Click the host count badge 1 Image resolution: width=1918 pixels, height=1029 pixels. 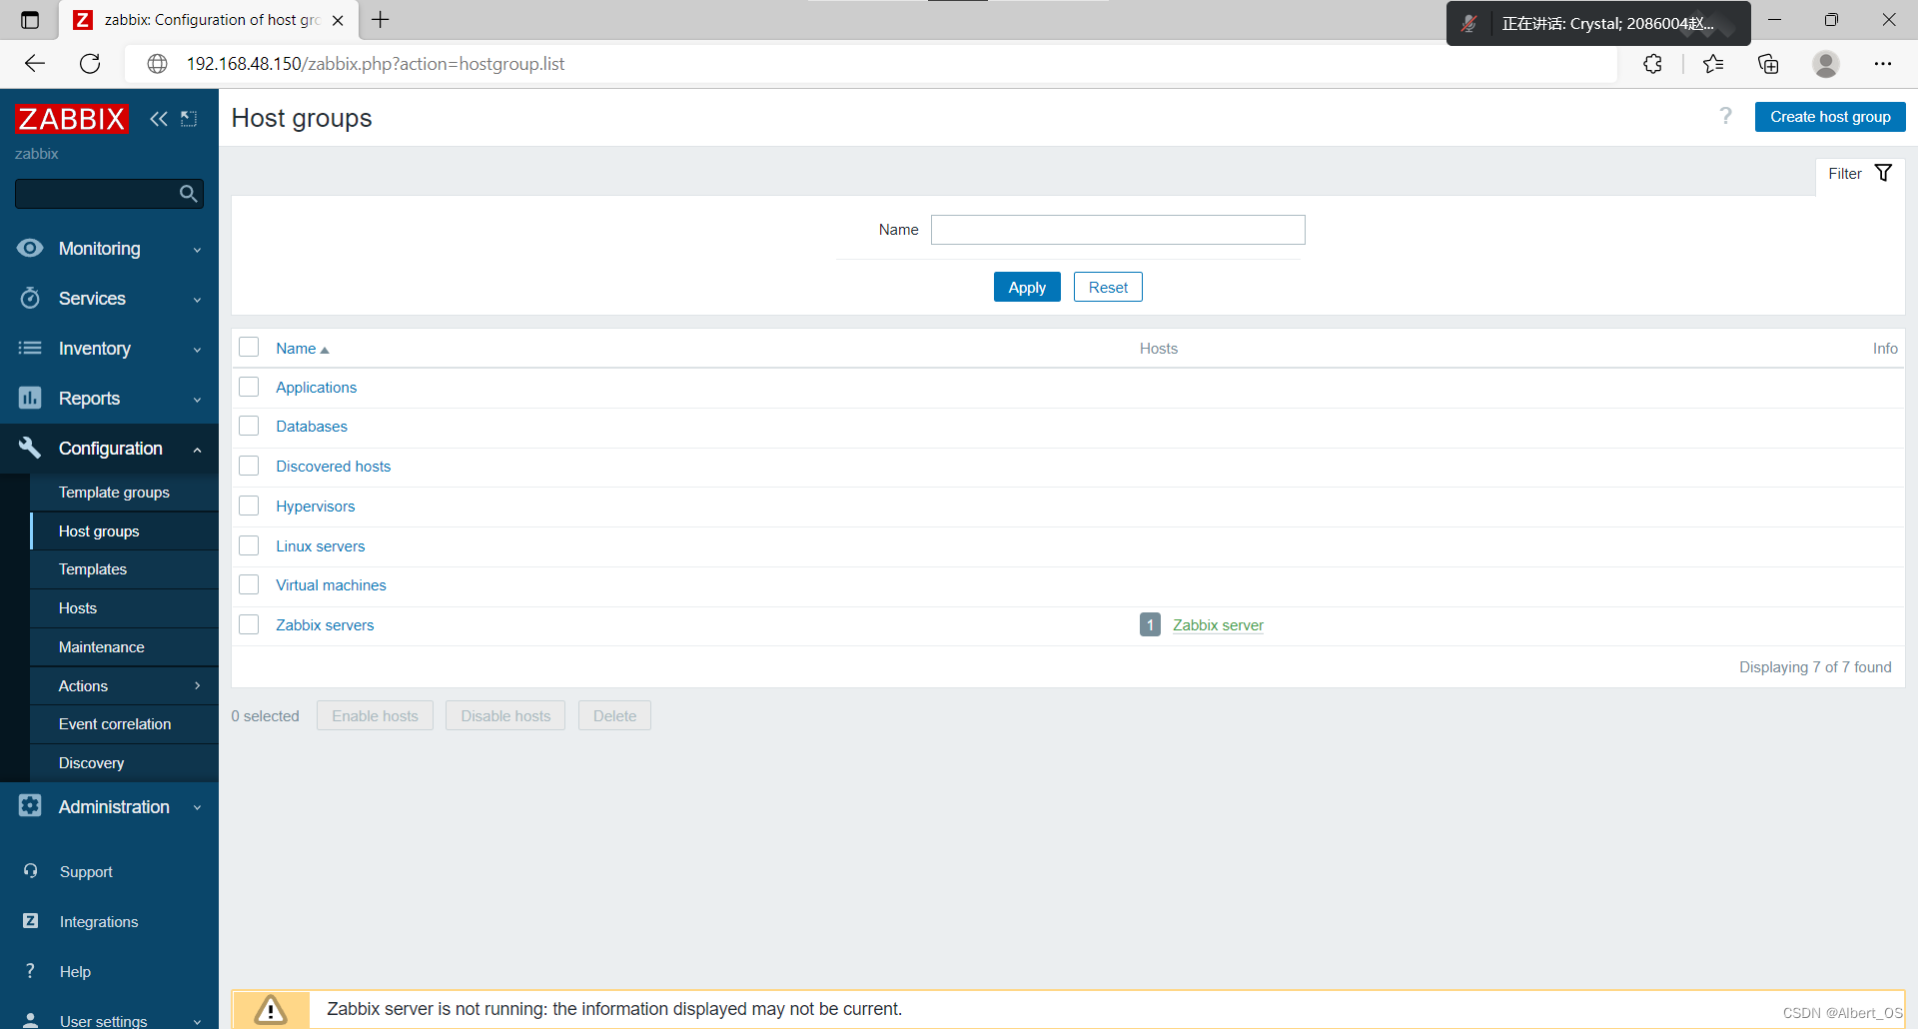point(1150,624)
